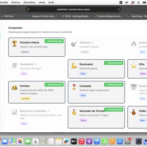The width and height of the screenshot is (147, 147).
Task: Open Notes from the Dock
Action: 58,142
